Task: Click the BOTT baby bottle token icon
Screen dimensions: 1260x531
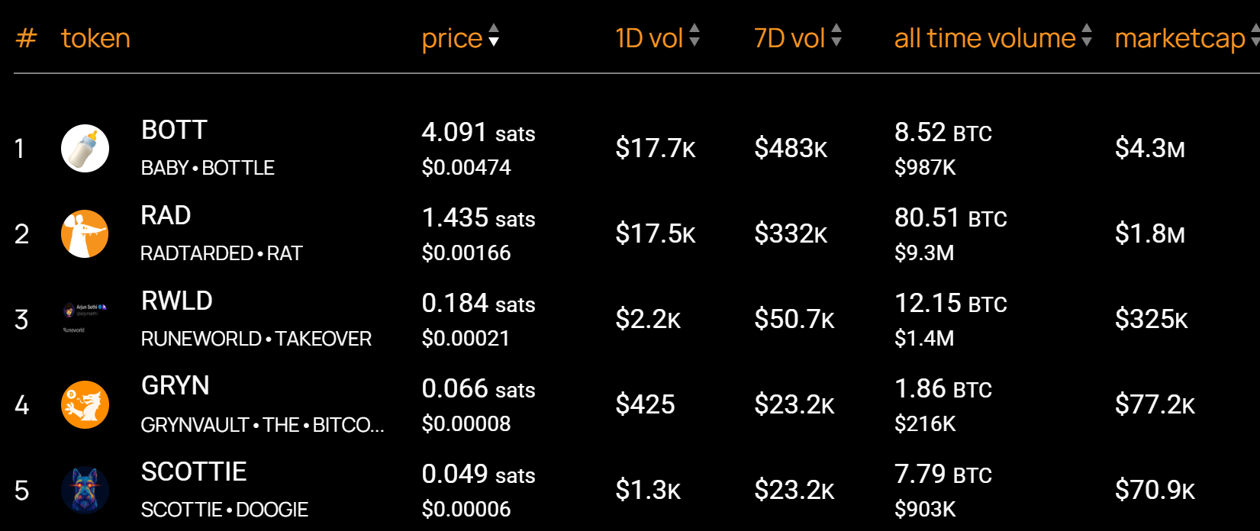Action: pyautogui.click(x=85, y=148)
